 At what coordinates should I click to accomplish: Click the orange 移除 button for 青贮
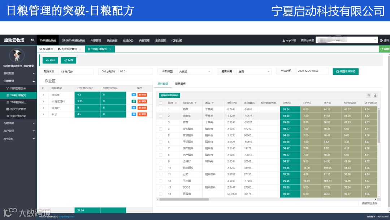[x=142, y=108]
